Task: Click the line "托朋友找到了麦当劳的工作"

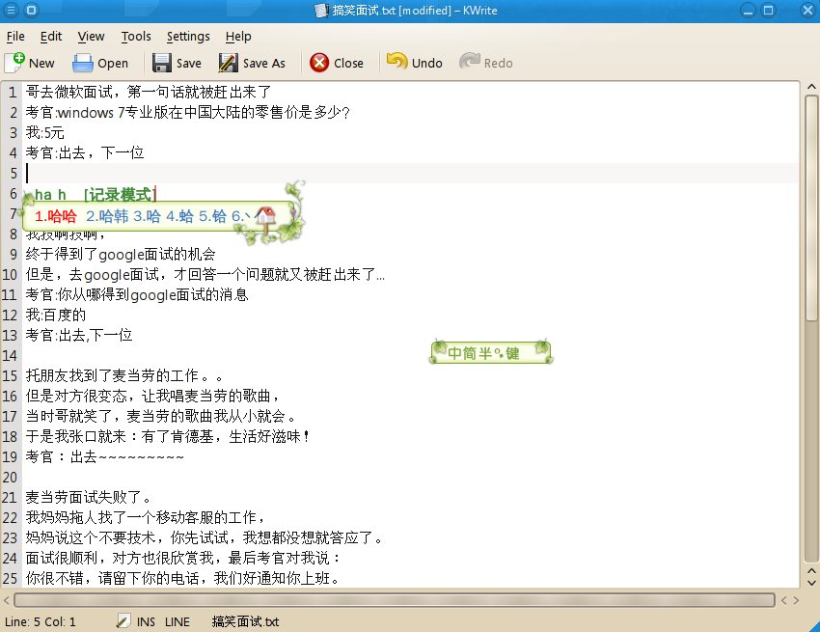Action: 124,375
